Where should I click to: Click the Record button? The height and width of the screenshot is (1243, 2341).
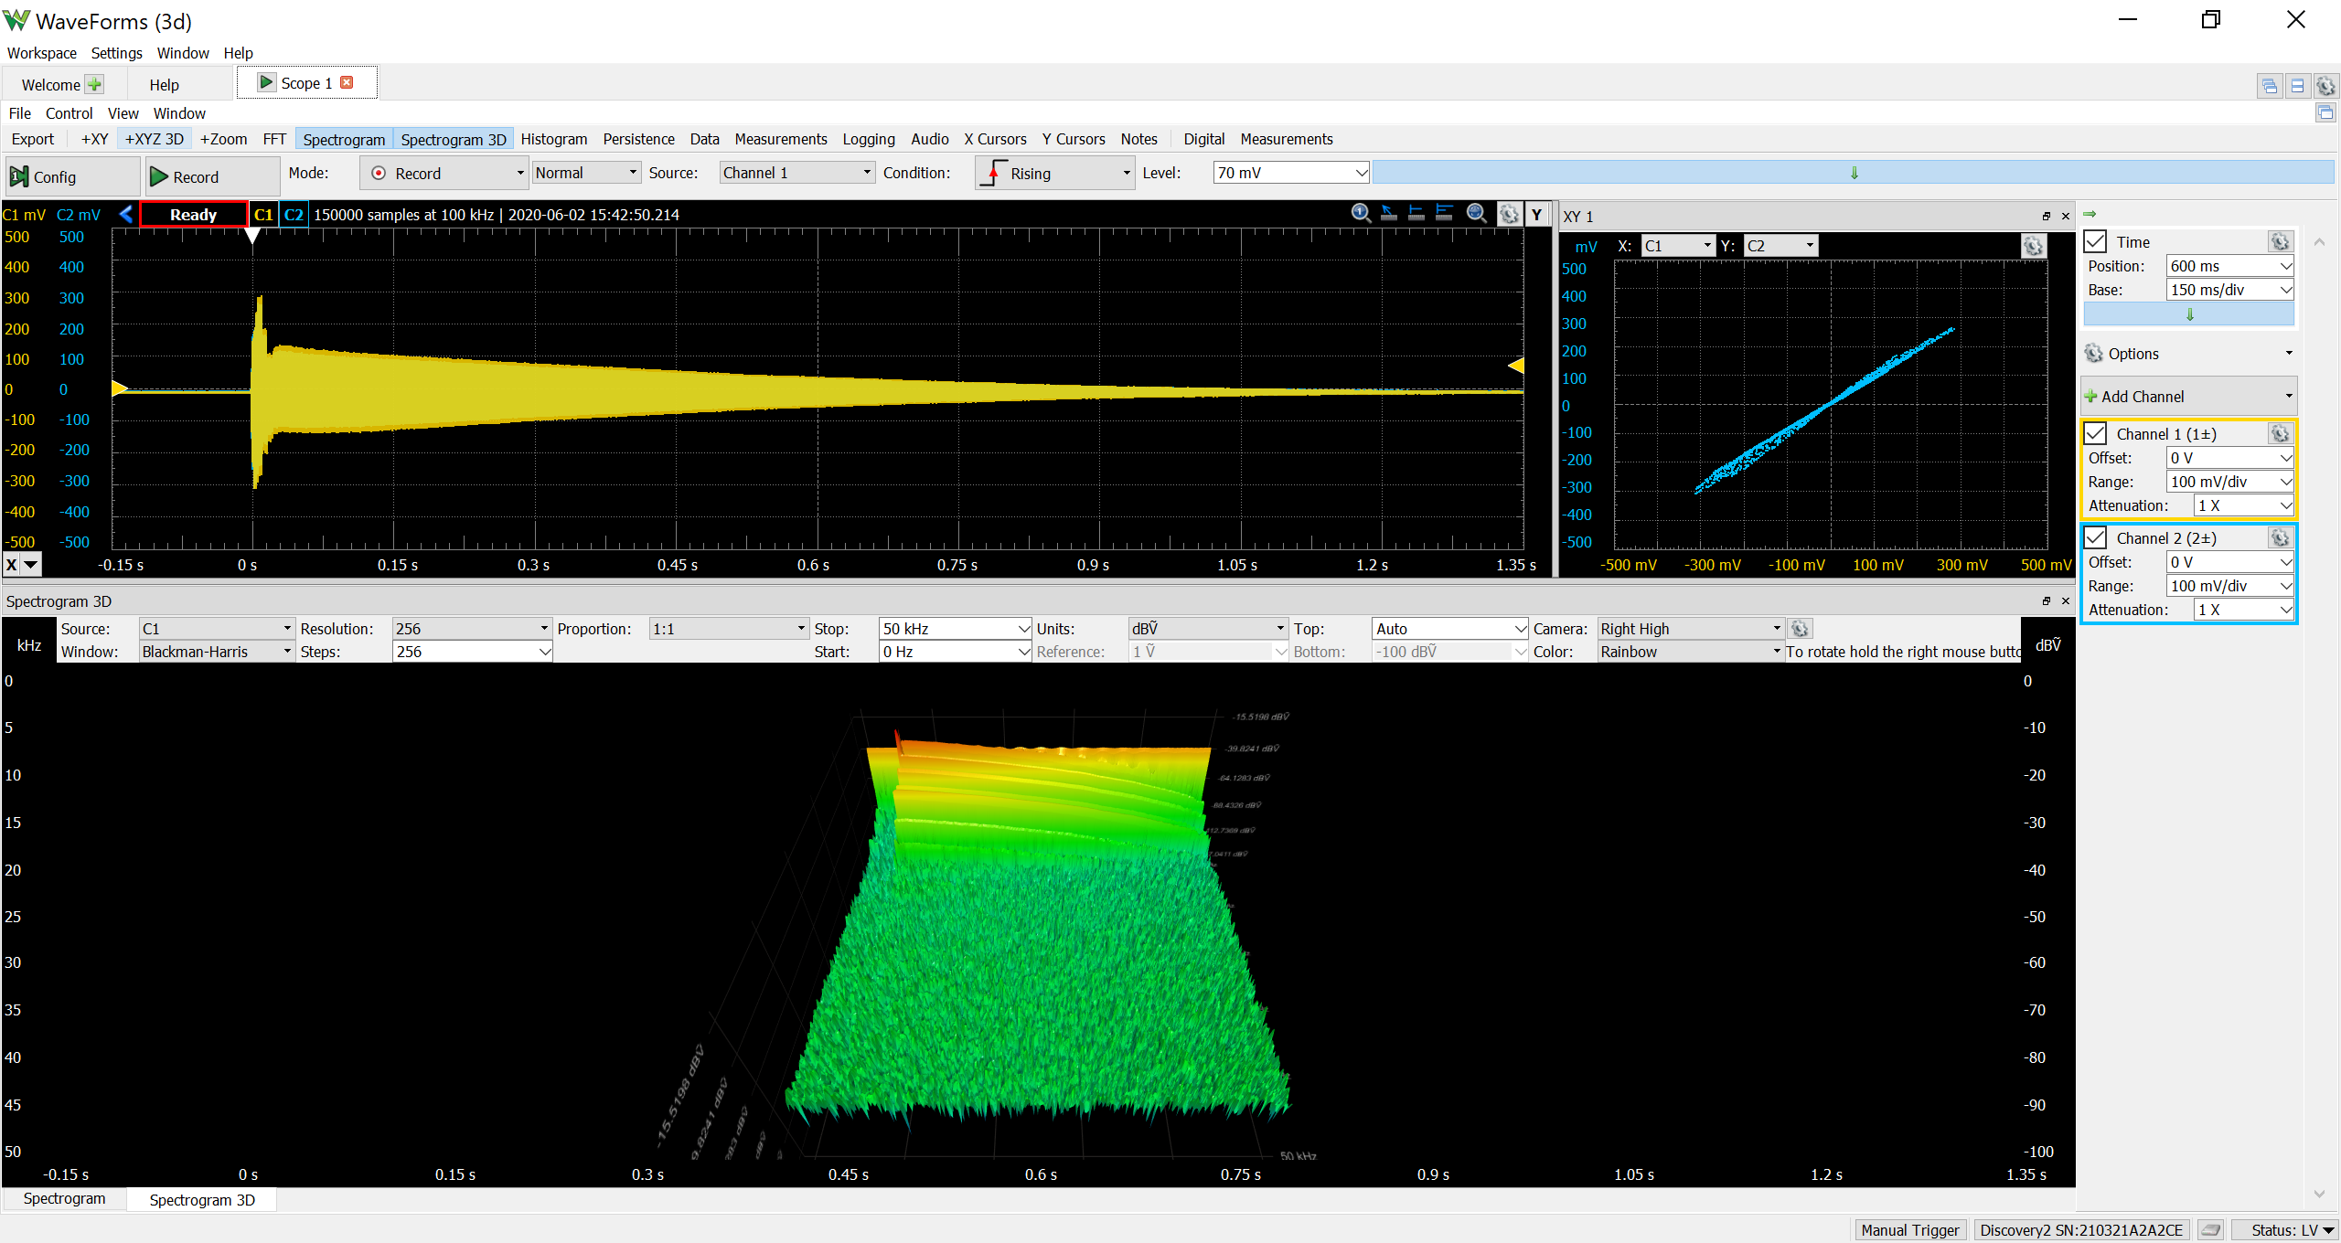coord(212,176)
